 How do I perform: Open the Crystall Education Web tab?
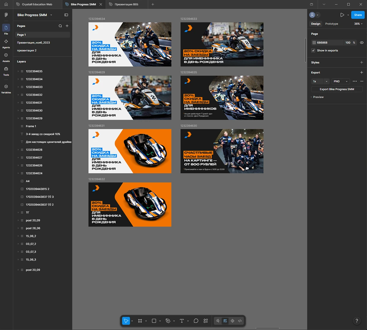pos(37,4)
